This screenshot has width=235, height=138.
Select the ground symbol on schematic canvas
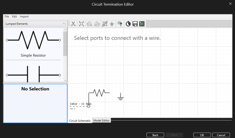point(121,97)
